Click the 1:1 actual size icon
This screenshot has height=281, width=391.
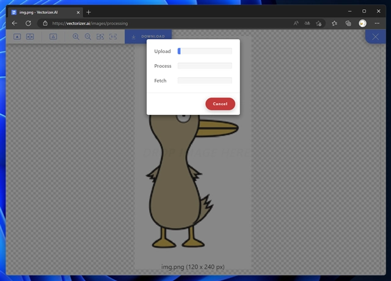click(x=113, y=37)
